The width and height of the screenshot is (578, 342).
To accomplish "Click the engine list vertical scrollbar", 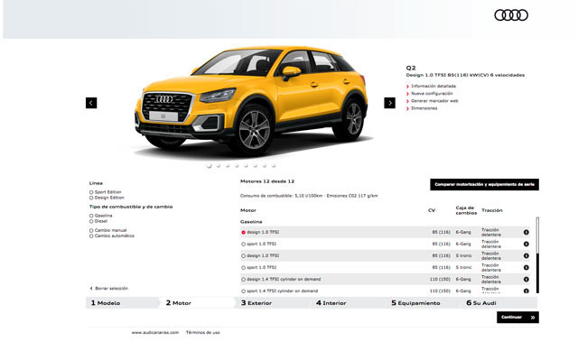I will pyautogui.click(x=537, y=254).
